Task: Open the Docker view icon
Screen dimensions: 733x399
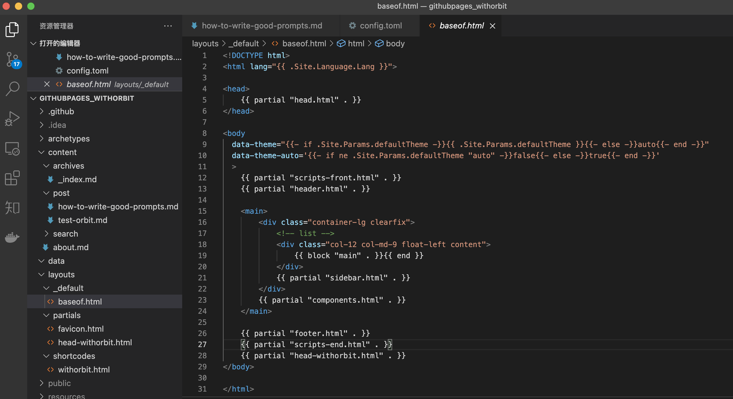Action: coord(12,237)
